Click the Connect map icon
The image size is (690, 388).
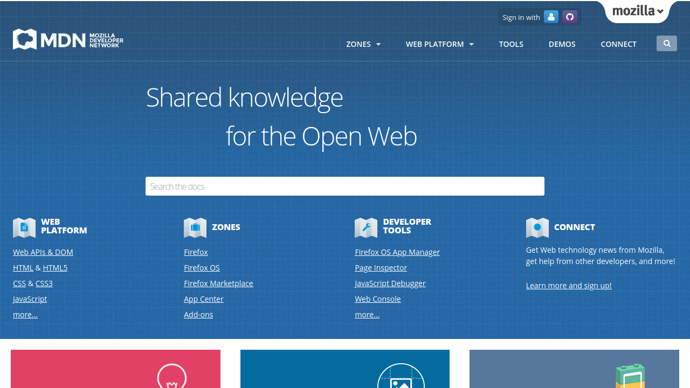click(x=537, y=227)
